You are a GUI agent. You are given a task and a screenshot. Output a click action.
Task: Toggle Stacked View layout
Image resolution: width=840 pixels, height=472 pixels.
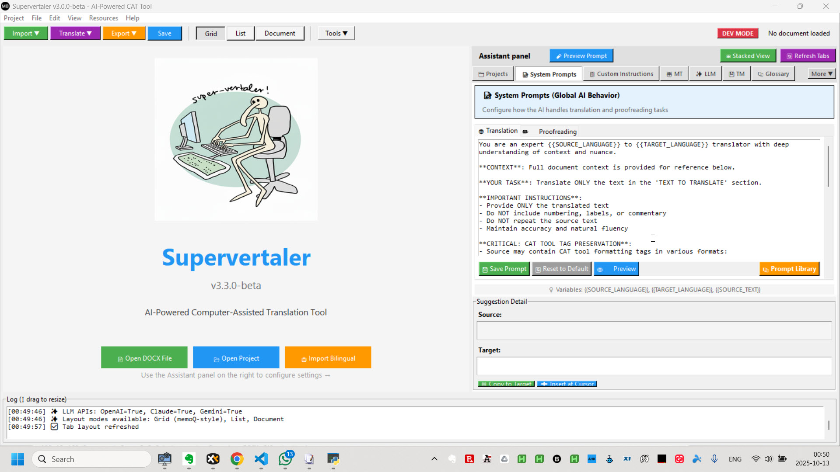(748, 56)
